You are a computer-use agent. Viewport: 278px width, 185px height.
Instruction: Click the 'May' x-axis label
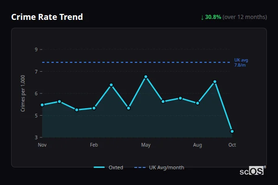[x=146, y=145]
